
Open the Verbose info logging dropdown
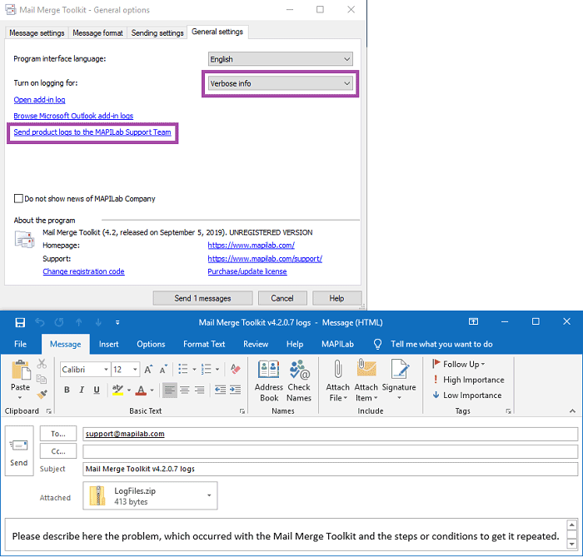tap(281, 83)
